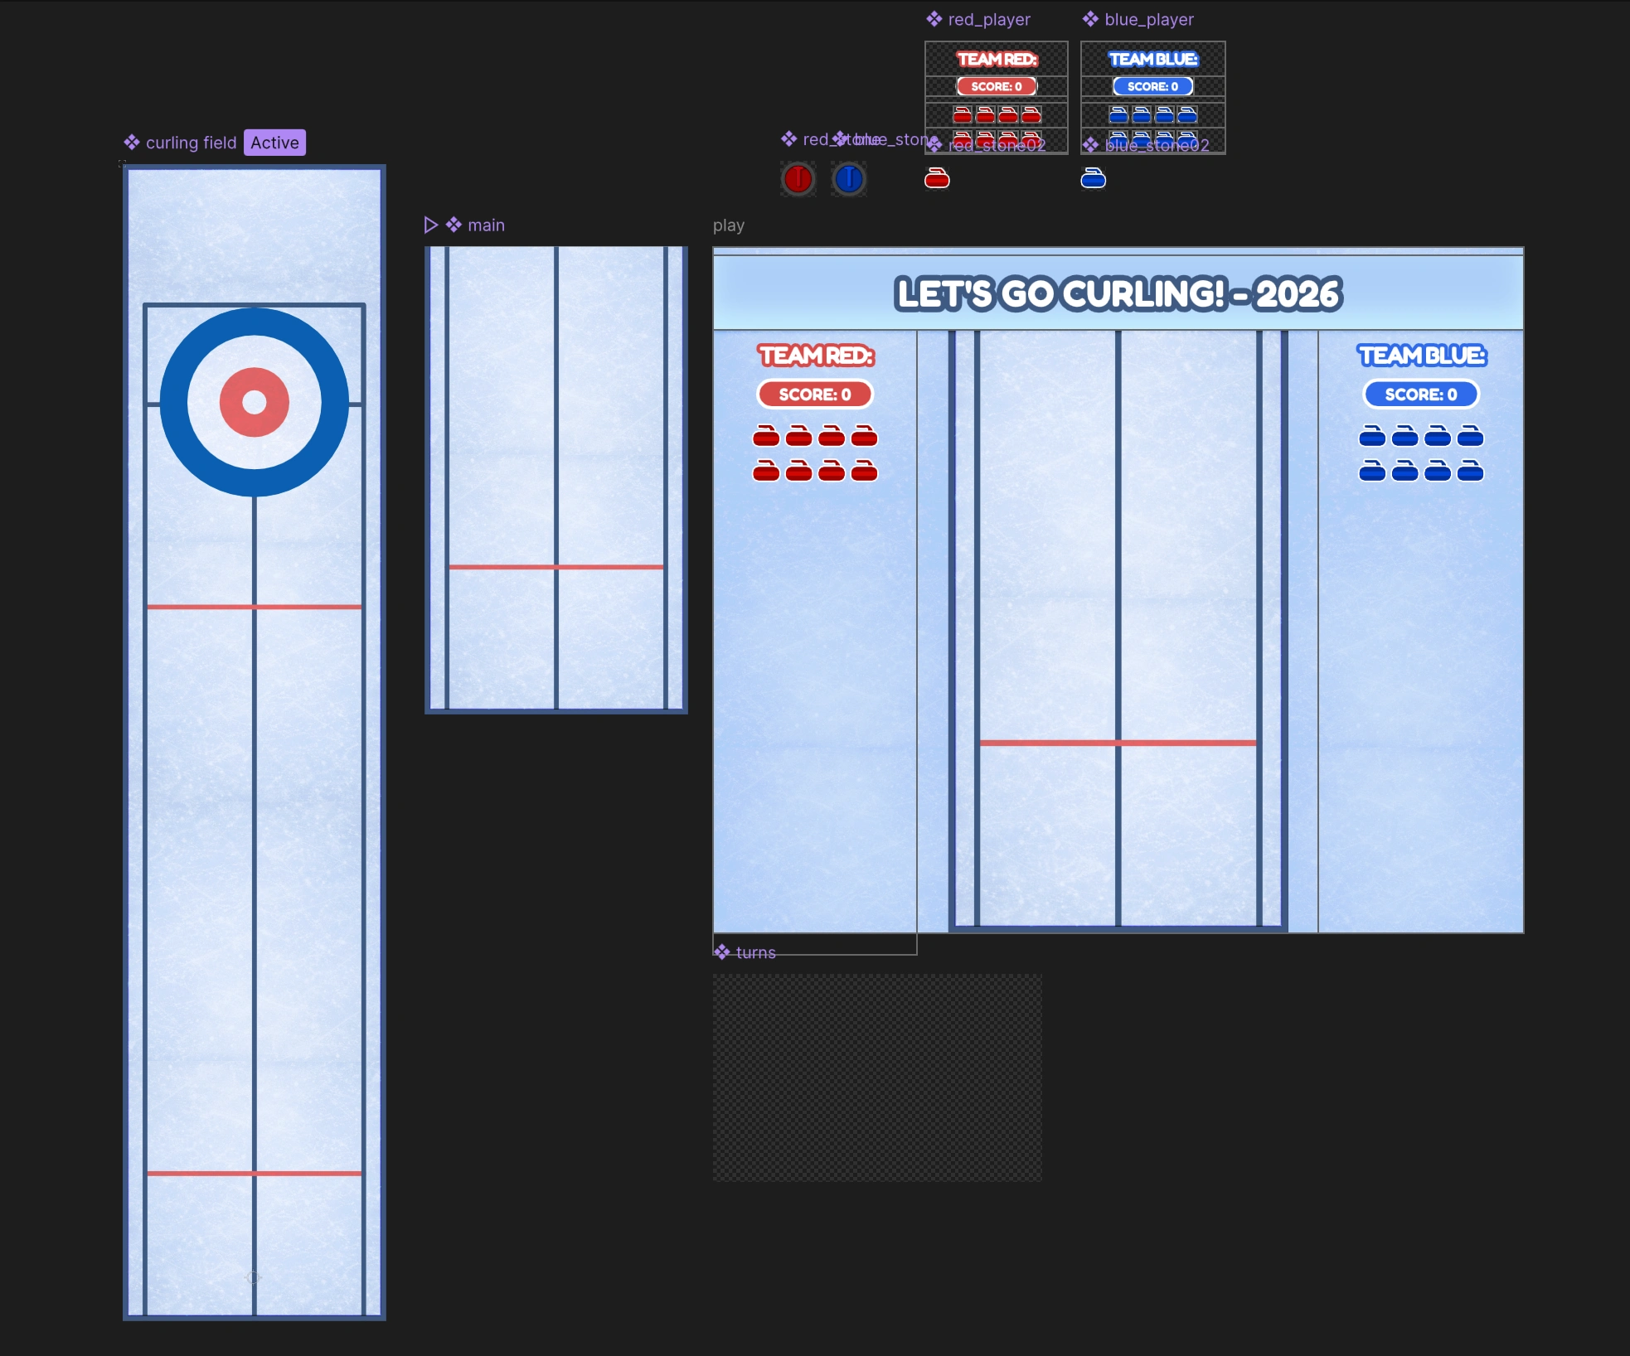This screenshot has height=1356, width=1630.
Task: Click the red top-view stone component
Action: pos(798,179)
